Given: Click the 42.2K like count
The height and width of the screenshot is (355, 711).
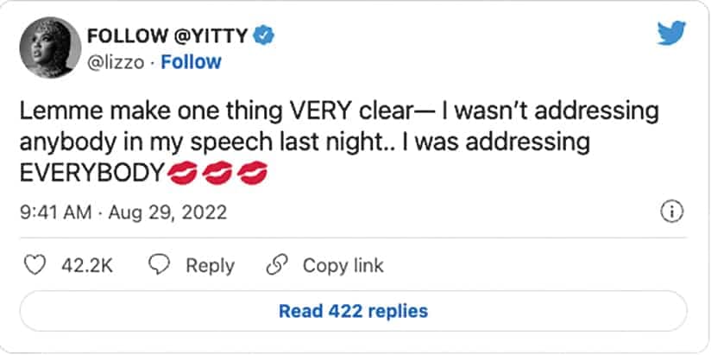Looking at the screenshot, I should pyautogui.click(x=86, y=265).
